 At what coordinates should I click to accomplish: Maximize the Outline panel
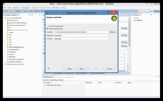pos(158,15)
